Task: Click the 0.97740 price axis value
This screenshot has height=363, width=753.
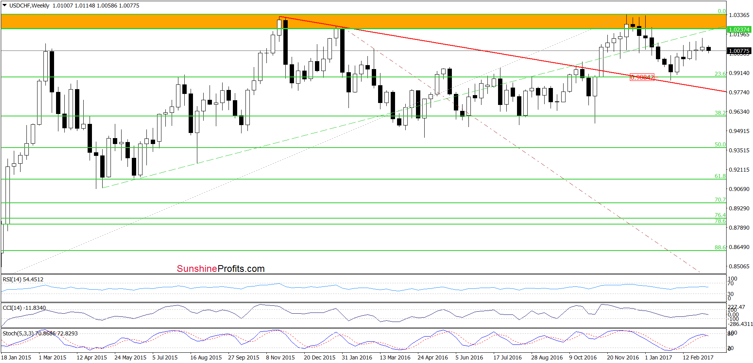Action: pos(739,92)
